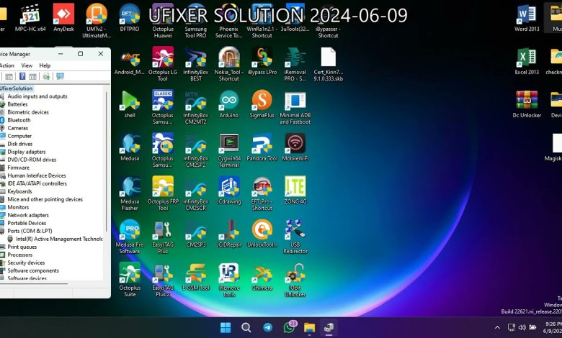The width and height of the screenshot is (562, 338).
Task: Open the shell desktop shortcut
Action: (x=130, y=104)
